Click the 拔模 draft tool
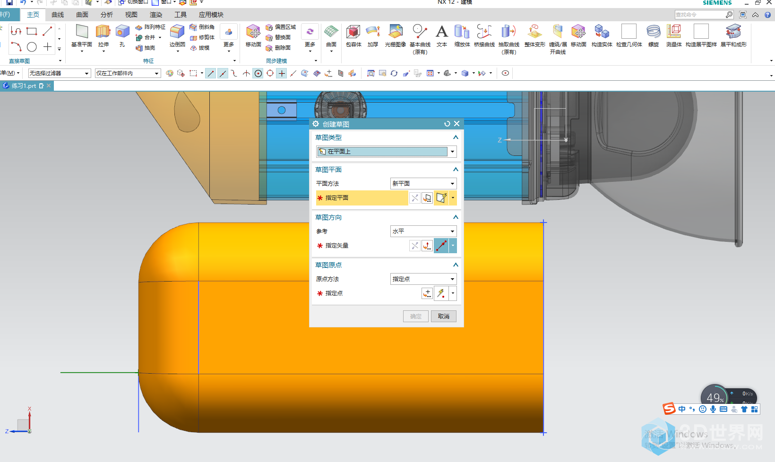The height and width of the screenshot is (462, 775). point(199,48)
